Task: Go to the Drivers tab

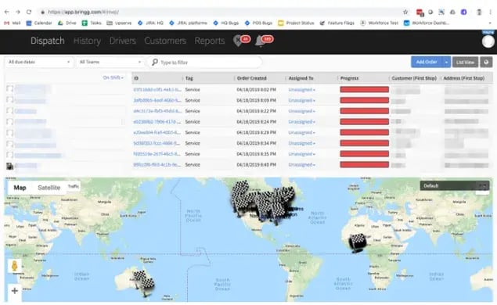Action: [123, 41]
